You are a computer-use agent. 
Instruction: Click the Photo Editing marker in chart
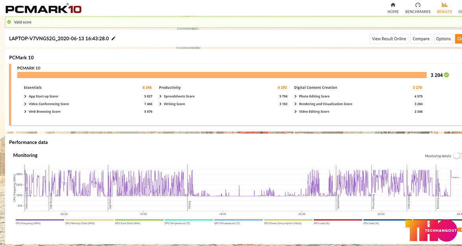373,202
